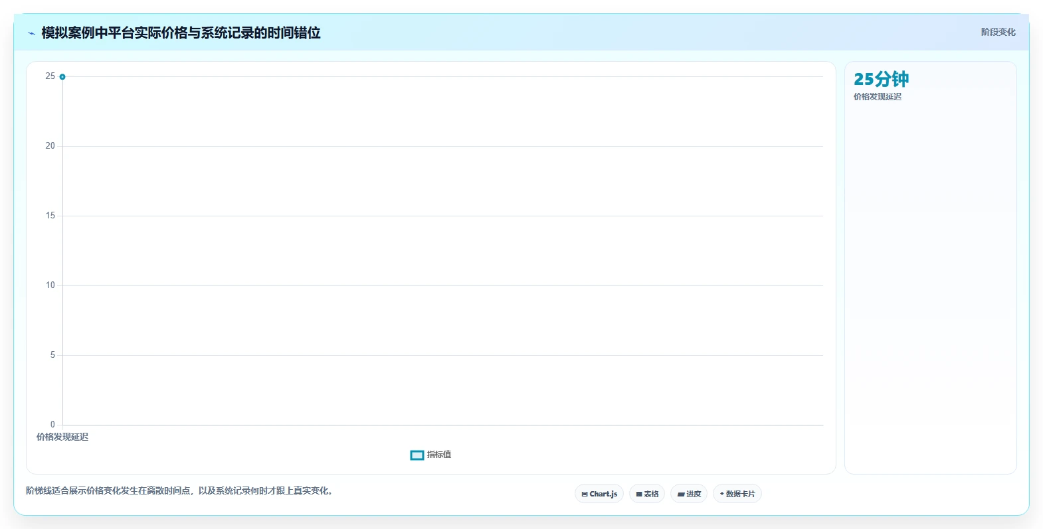Click the 进度 tag chip
The width and height of the screenshot is (1043, 529).
[x=689, y=494]
